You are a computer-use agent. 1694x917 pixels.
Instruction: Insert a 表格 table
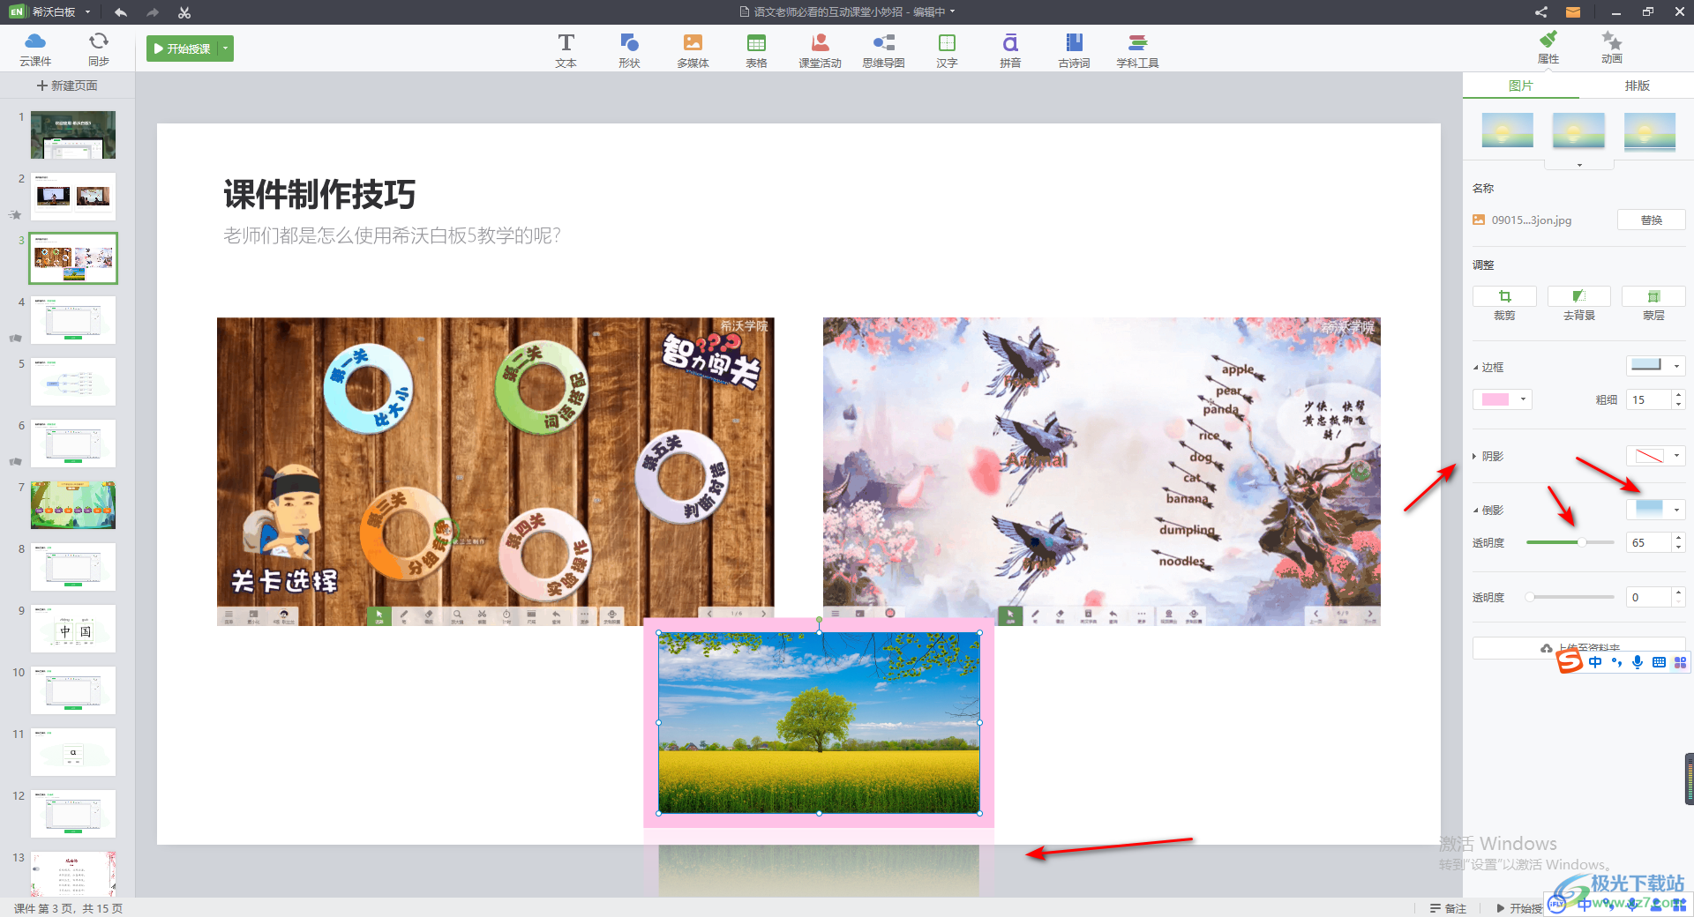coord(756,50)
